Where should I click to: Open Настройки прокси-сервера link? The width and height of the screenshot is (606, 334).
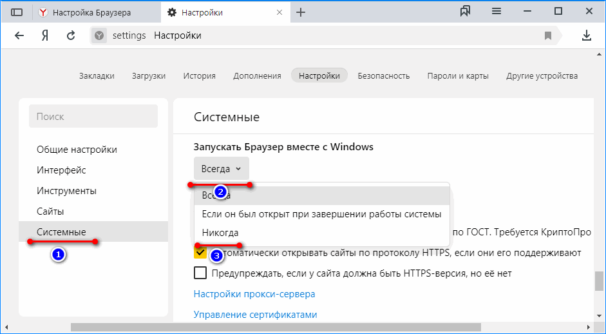(x=254, y=294)
